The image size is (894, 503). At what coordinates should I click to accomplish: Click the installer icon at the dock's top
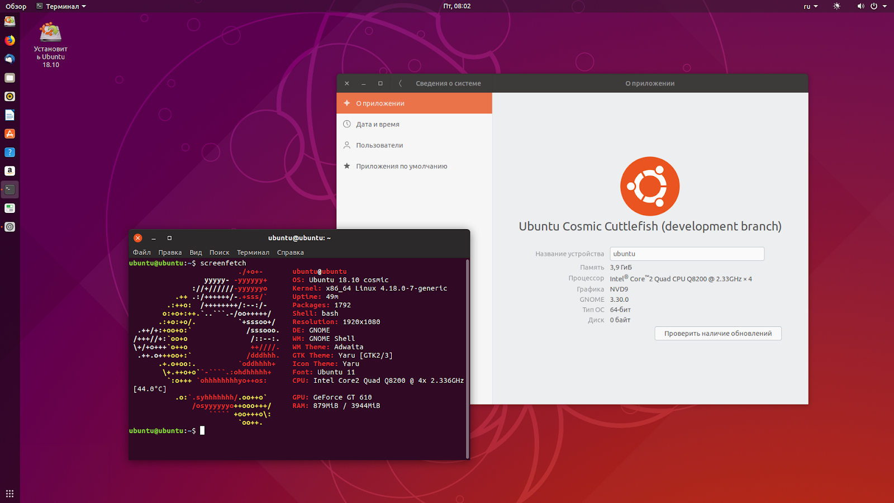coord(9,21)
